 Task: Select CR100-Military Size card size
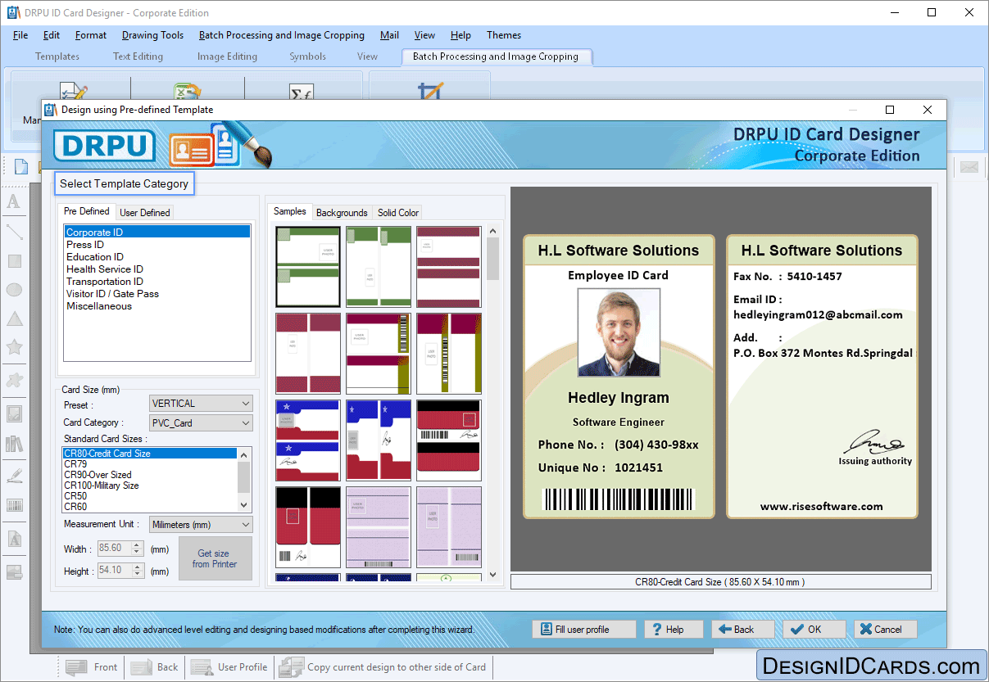click(150, 486)
